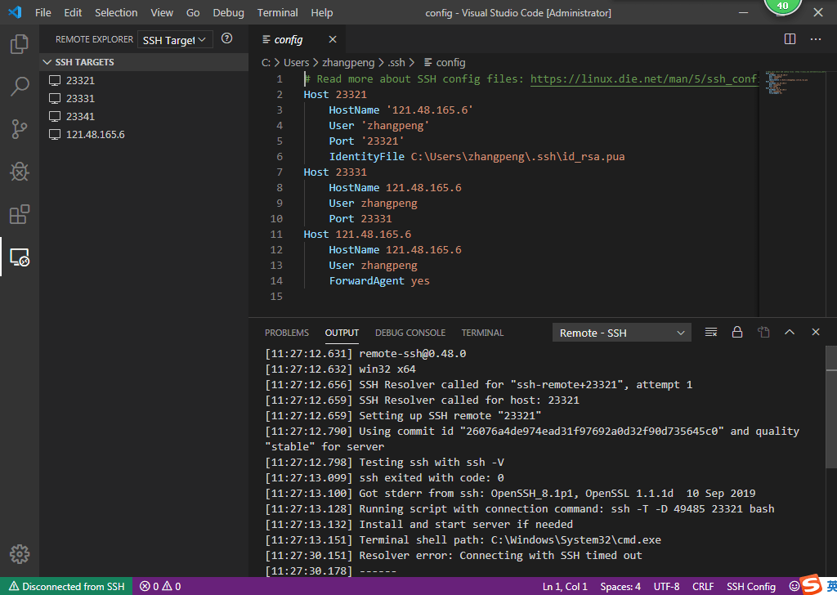837x595 pixels.
Task: Open the SSH Target selector dropdown
Action: (174, 38)
